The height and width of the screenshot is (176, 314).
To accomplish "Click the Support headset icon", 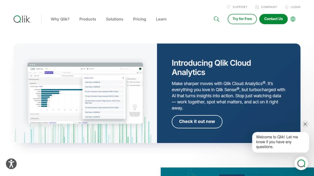I will pos(229,7).
